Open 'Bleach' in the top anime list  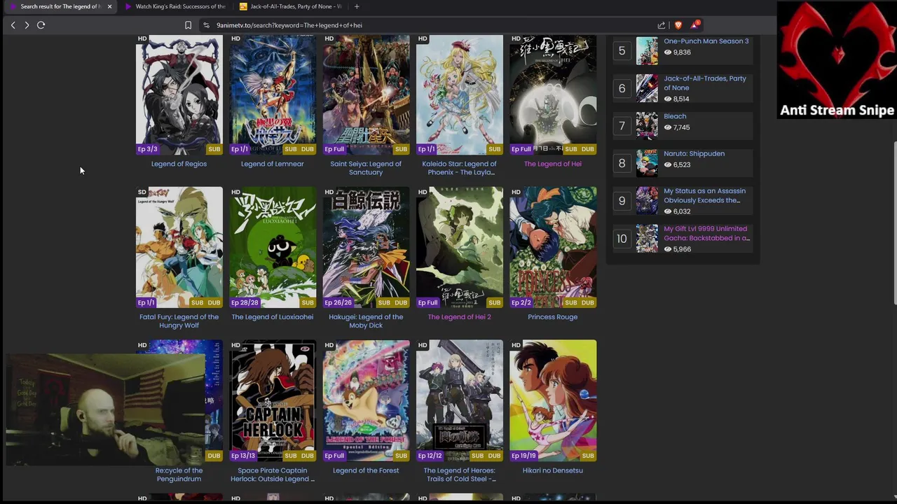pos(675,116)
